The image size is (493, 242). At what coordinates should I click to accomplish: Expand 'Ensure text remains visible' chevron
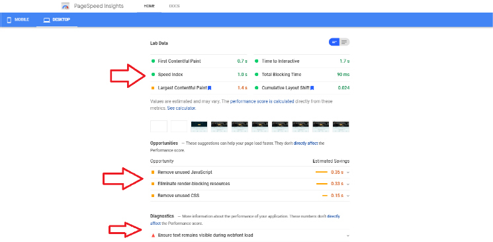click(x=347, y=235)
